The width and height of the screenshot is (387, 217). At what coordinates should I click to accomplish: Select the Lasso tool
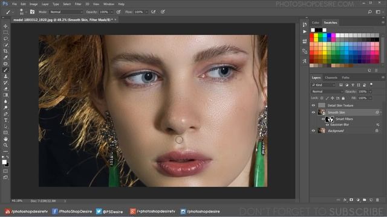pos(5,39)
